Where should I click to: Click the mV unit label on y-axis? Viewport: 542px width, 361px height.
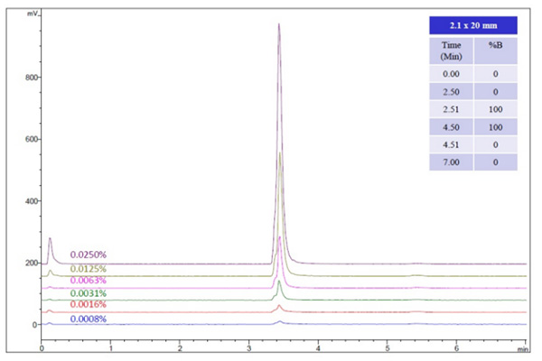pos(33,15)
